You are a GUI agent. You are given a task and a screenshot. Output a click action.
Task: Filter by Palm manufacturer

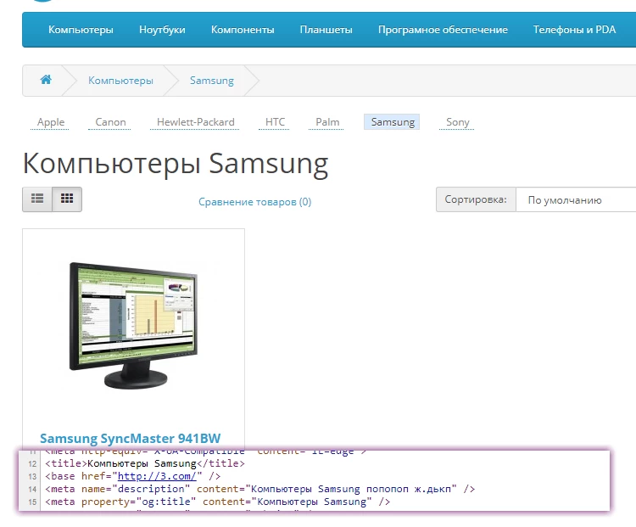tap(327, 122)
